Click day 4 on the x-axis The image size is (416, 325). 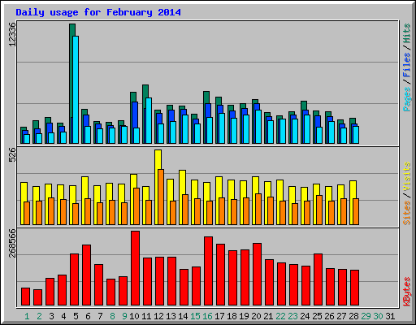pyautogui.click(x=63, y=316)
